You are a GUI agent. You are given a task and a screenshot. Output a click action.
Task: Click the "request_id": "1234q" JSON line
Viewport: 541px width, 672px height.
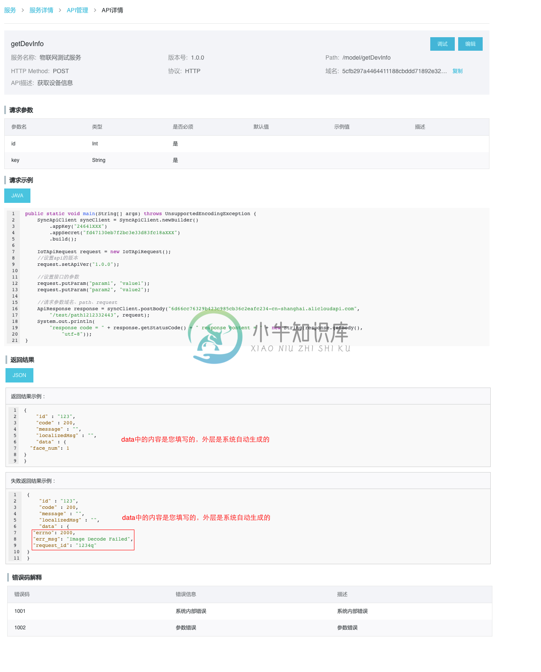pyautogui.click(x=65, y=545)
